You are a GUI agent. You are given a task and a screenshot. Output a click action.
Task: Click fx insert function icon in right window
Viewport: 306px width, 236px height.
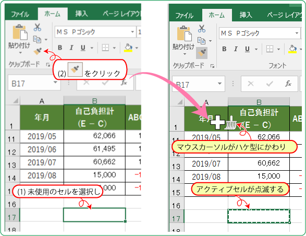288,84
